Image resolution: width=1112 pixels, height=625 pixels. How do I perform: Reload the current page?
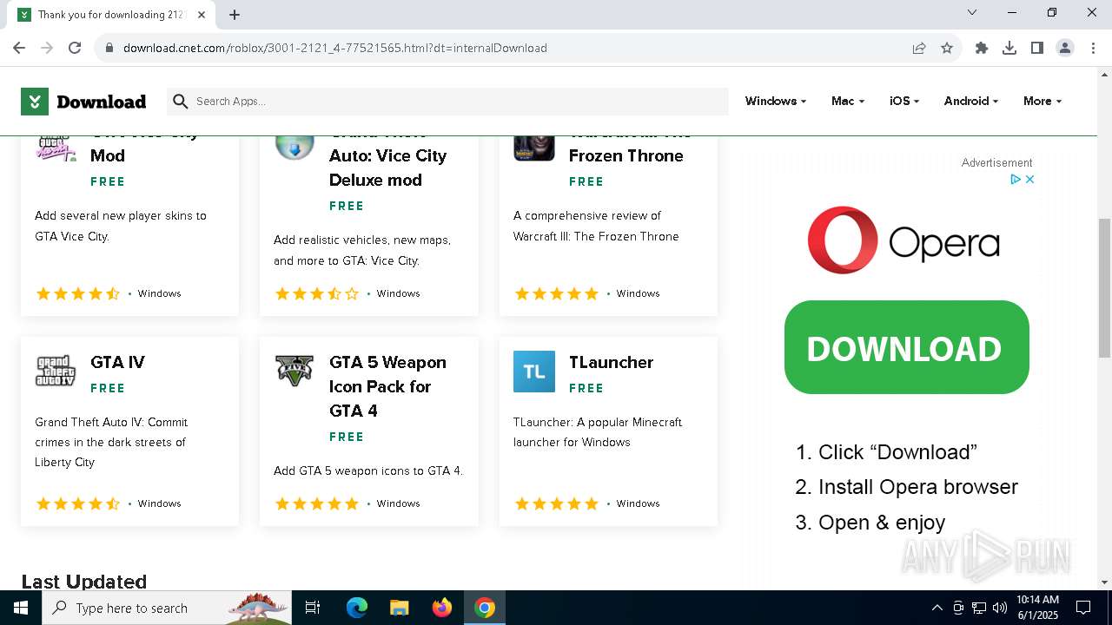75,48
